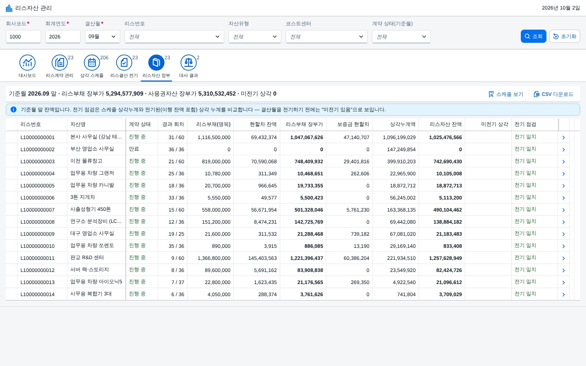Image resolution: width=586 pixels, height=366 pixels.
Task: Click the 리스부채 장부가 column header
Action: pyautogui.click(x=303, y=124)
